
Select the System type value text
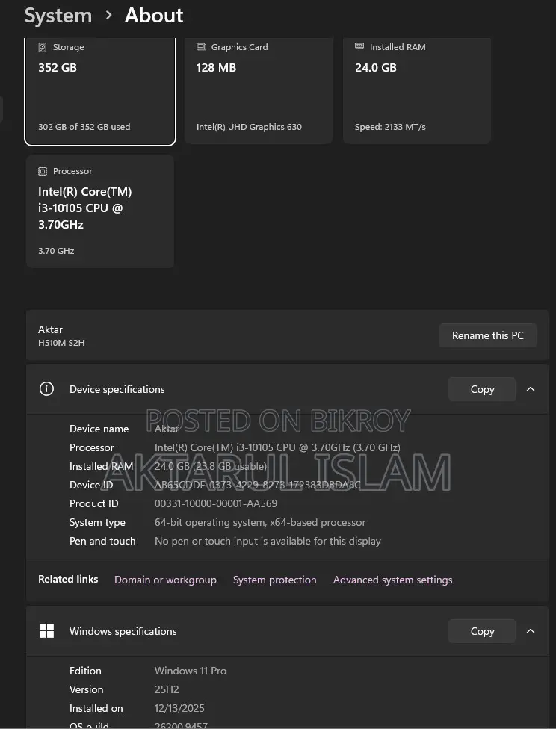coord(260,522)
